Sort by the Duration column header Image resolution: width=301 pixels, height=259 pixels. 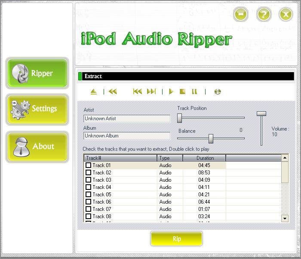pos(204,158)
